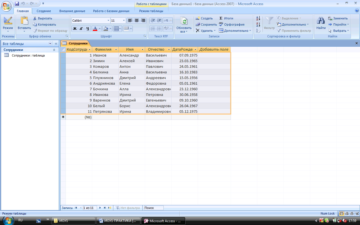Open Внешние данные ribbon tab
360x225 pixels.
pos(72,11)
